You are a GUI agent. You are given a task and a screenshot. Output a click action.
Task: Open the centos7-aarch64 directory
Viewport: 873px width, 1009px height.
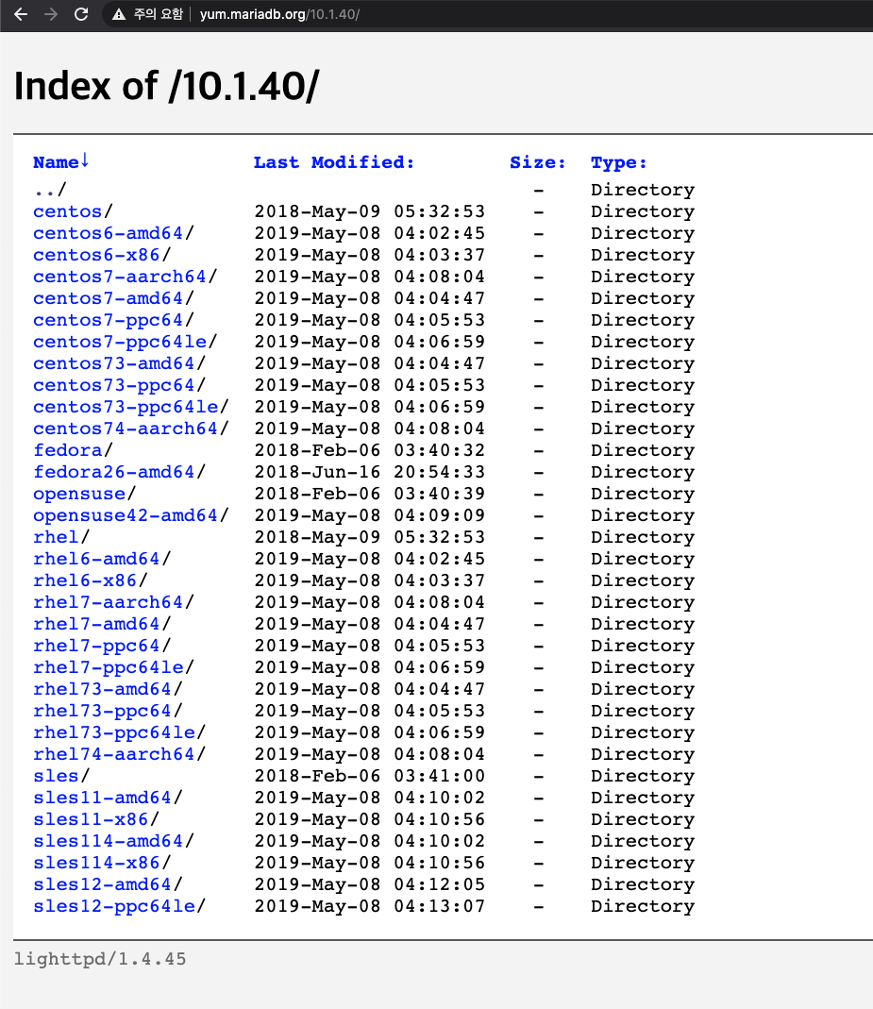tap(120, 277)
